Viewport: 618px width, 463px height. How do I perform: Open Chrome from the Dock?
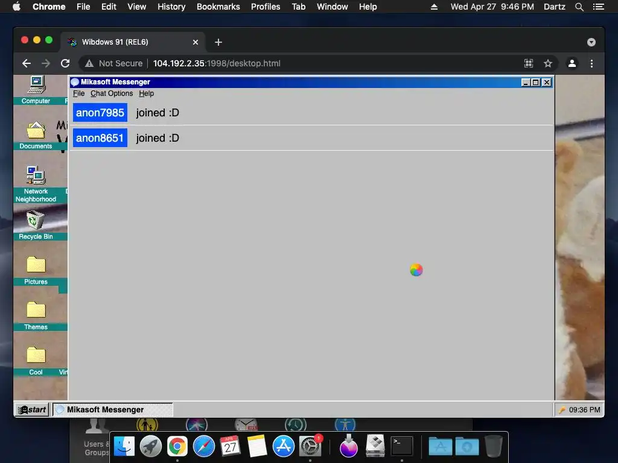177,447
